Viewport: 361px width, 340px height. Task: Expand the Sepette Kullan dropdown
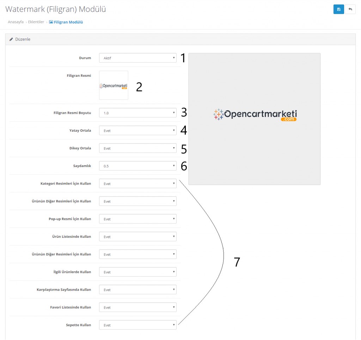tap(137, 325)
